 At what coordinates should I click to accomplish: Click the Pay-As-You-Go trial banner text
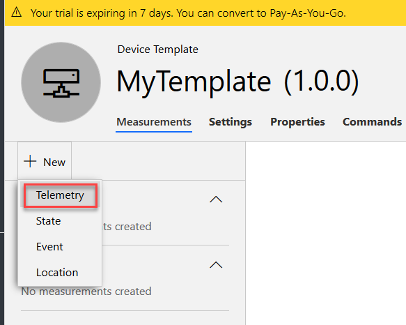188,13
